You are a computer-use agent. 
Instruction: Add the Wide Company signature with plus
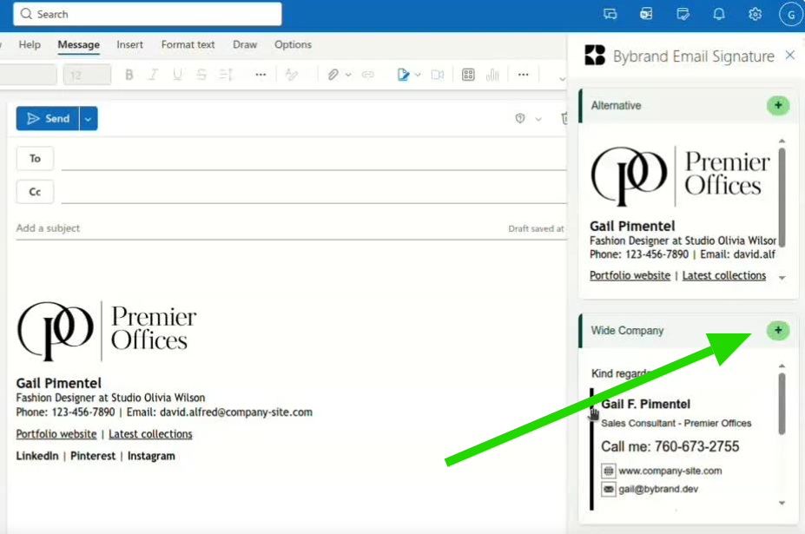coord(778,331)
